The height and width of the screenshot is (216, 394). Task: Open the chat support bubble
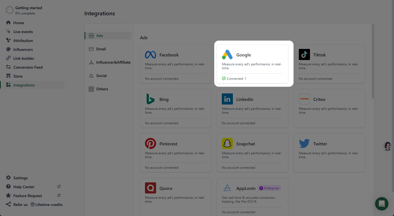pyautogui.click(x=382, y=204)
